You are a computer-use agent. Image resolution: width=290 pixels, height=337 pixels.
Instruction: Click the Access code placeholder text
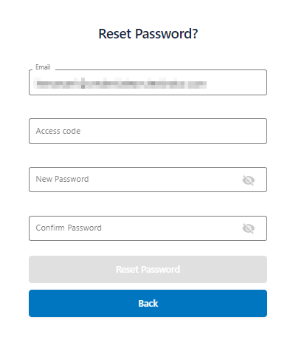point(58,131)
